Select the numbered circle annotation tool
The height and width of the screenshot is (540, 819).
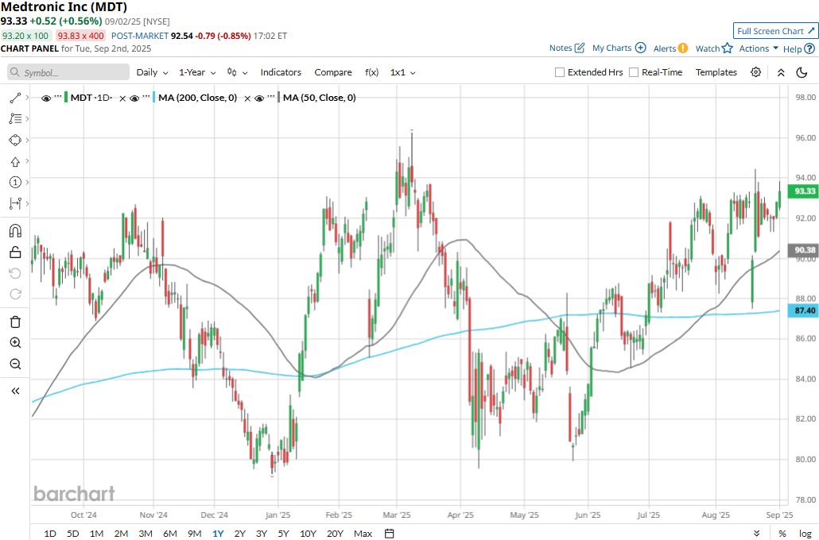click(x=15, y=182)
